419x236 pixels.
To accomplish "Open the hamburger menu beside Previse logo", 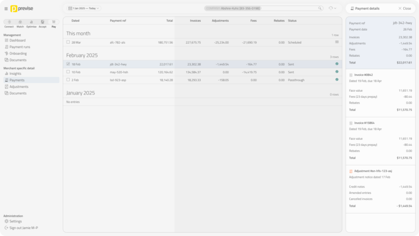I will 6,9.
